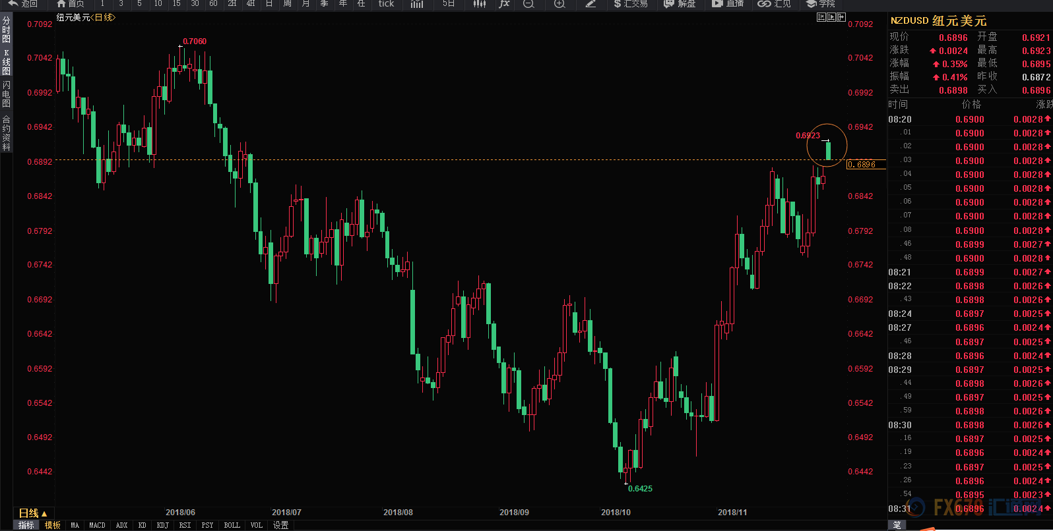
Task: Zoom in with the plus magnifier
Action: point(559,4)
